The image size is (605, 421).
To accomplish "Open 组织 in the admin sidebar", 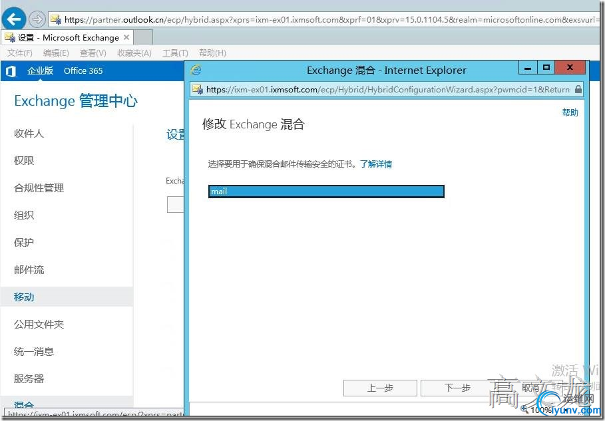I will (24, 215).
